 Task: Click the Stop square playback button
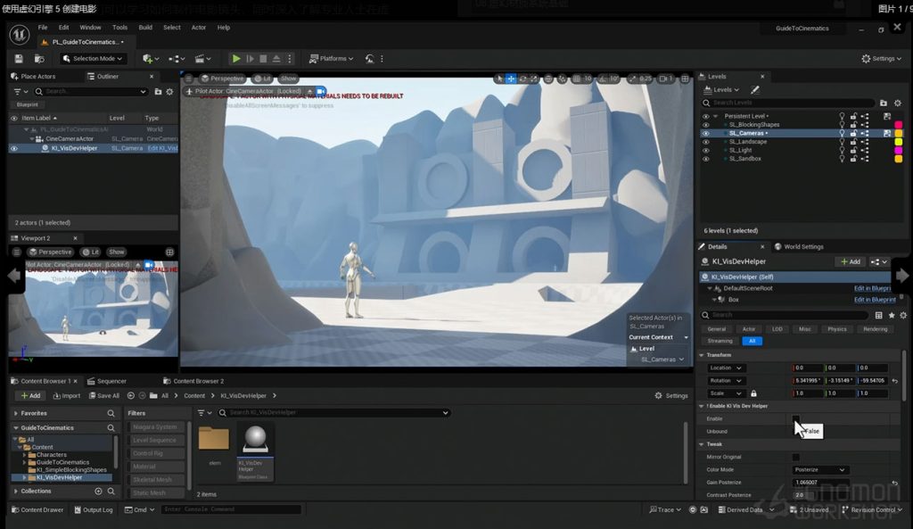click(263, 59)
